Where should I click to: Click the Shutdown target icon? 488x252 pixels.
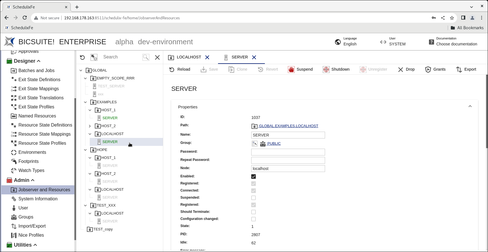pos(326,70)
